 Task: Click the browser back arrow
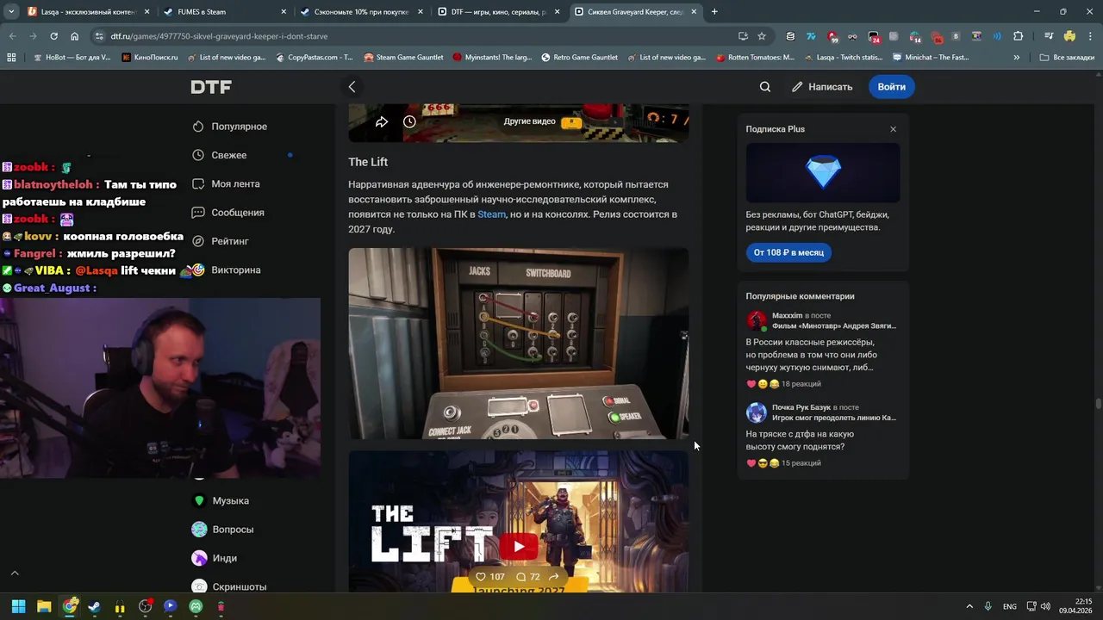pyautogui.click(x=12, y=36)
